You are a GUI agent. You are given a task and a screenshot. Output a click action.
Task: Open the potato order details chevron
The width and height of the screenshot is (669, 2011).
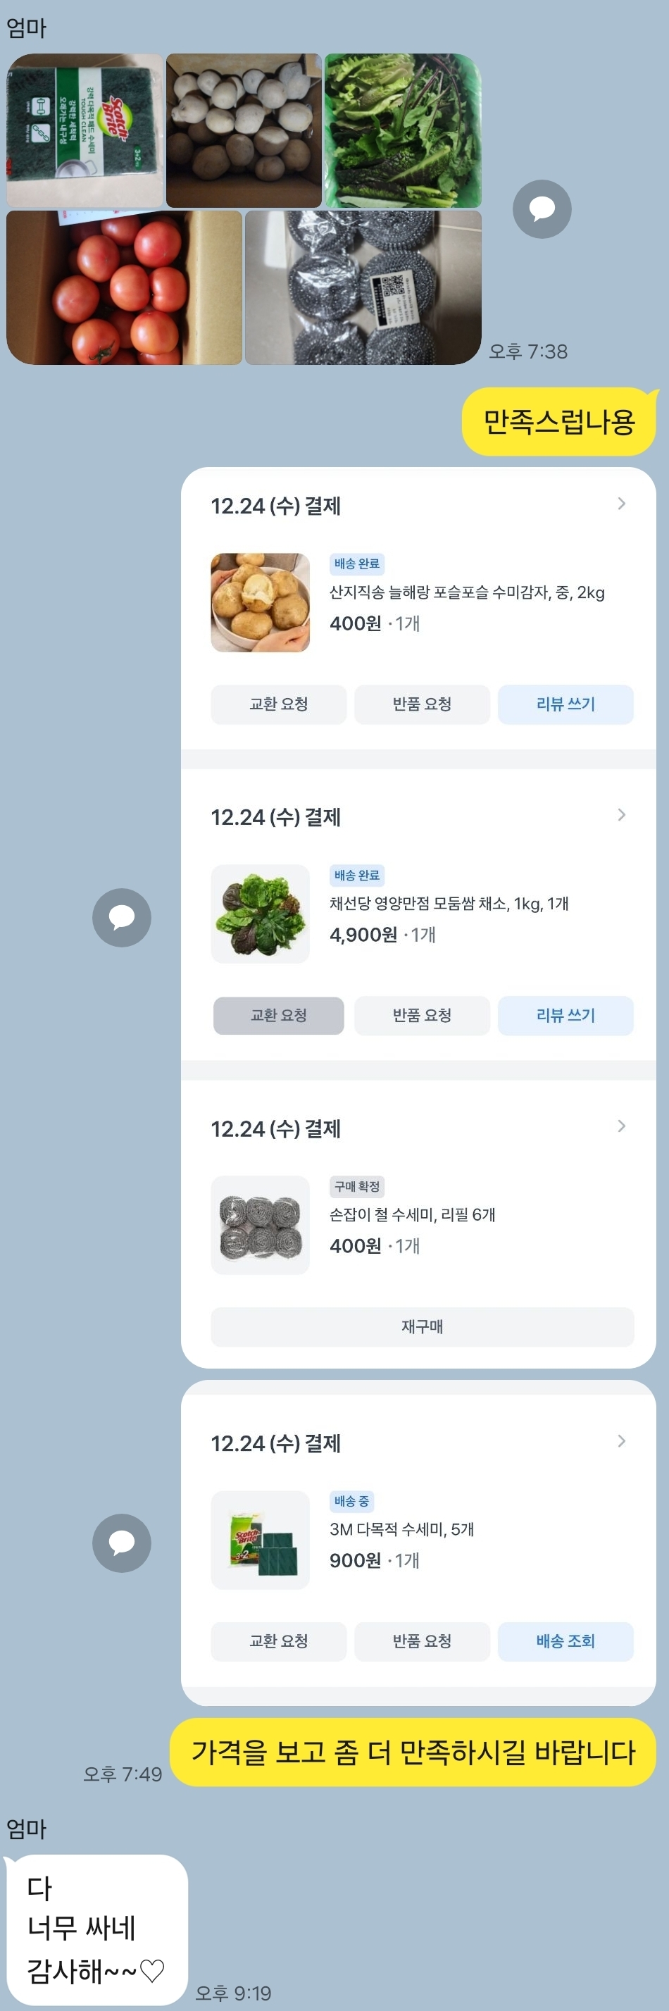click(621, 504)
